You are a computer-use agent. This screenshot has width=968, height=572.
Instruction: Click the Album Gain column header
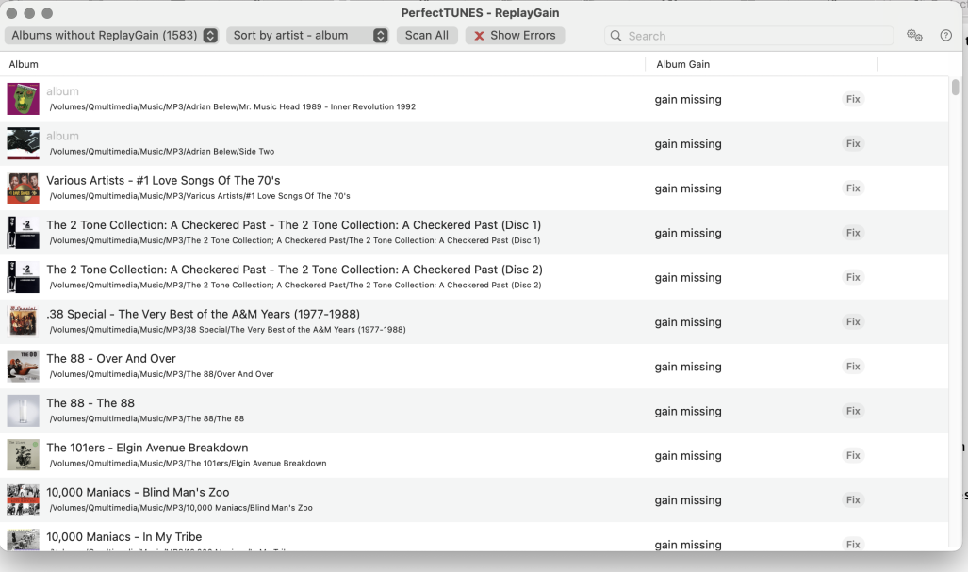point(682,64)
